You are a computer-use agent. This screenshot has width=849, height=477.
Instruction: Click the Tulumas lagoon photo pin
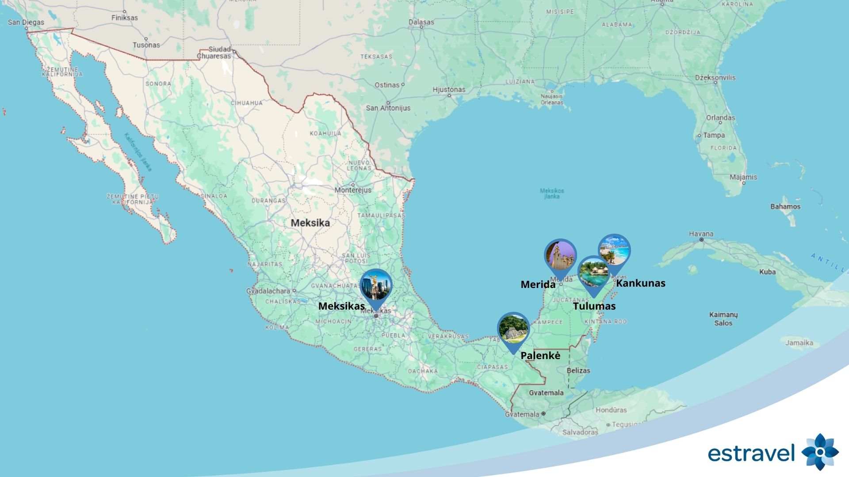593,272
